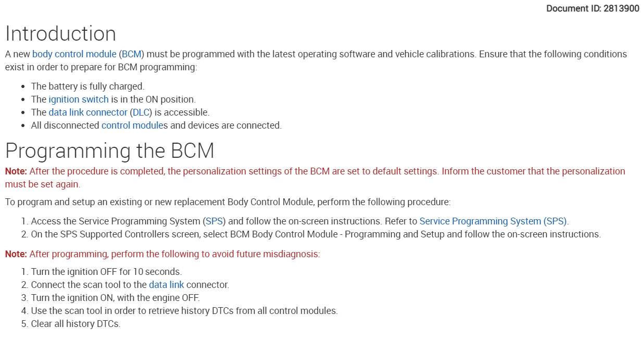
Task: Click the Document ID 2813900 text
Action: 593,9
